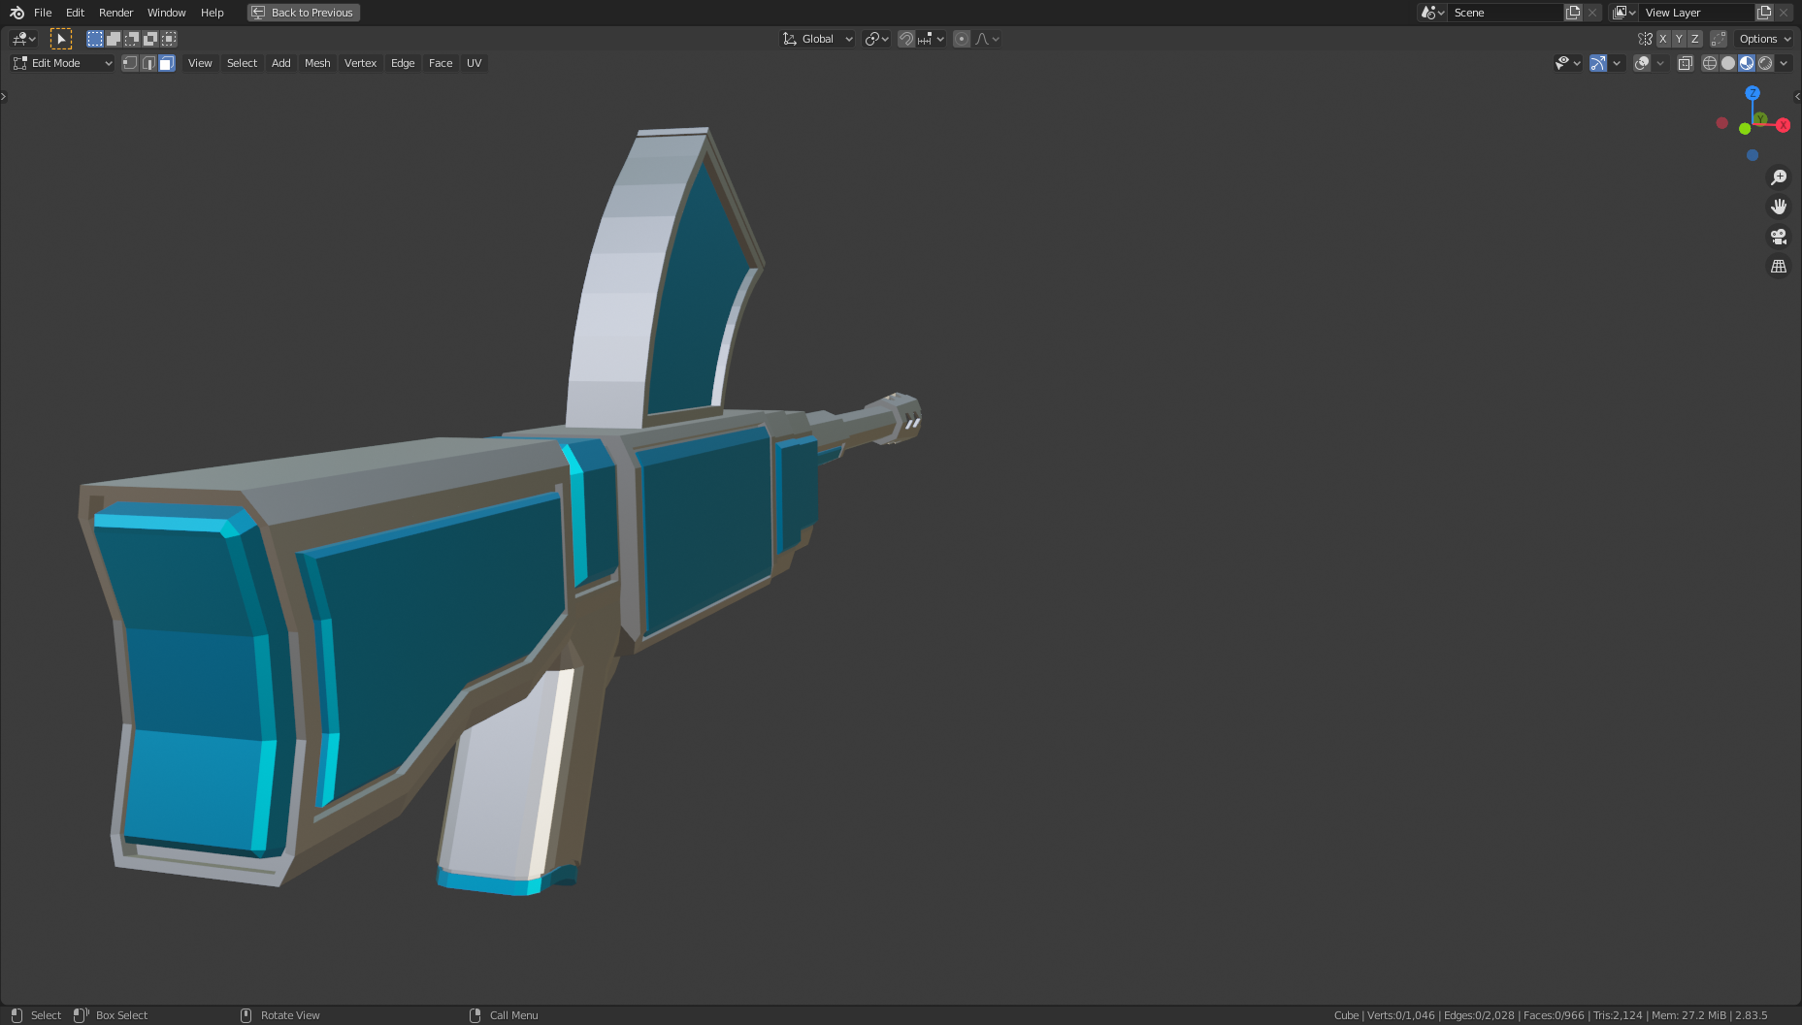Viewport: 1802px width, 1025px height.
Task: Enable mirror editing on the X axis
Action: coord(1662,39)
